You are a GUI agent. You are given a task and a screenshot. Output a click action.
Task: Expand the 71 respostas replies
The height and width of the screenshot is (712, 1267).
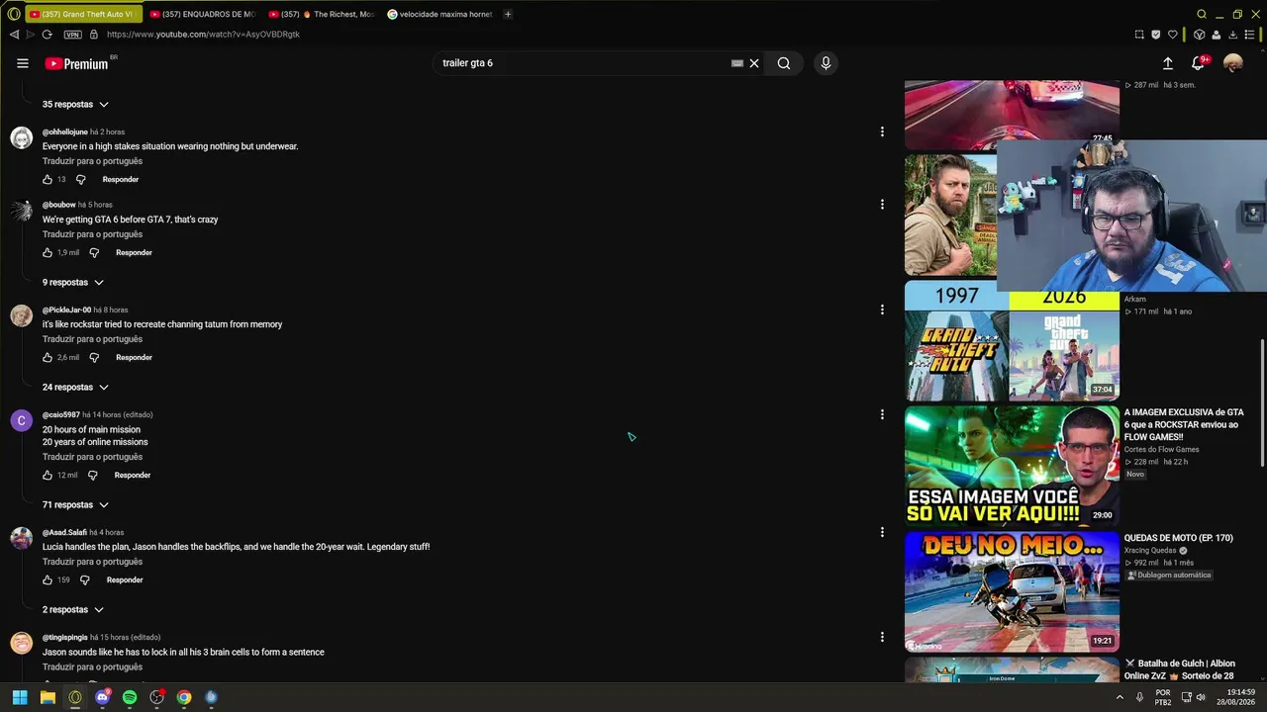click(75, 505)
